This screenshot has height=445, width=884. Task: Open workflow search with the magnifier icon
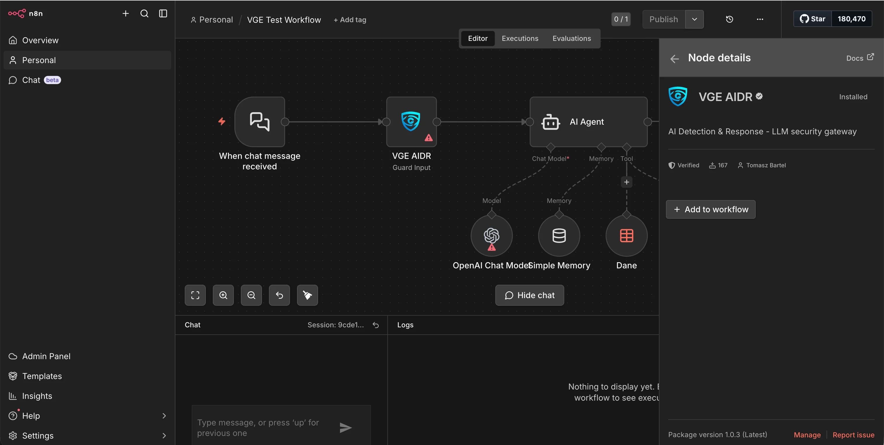click(144, 13)
